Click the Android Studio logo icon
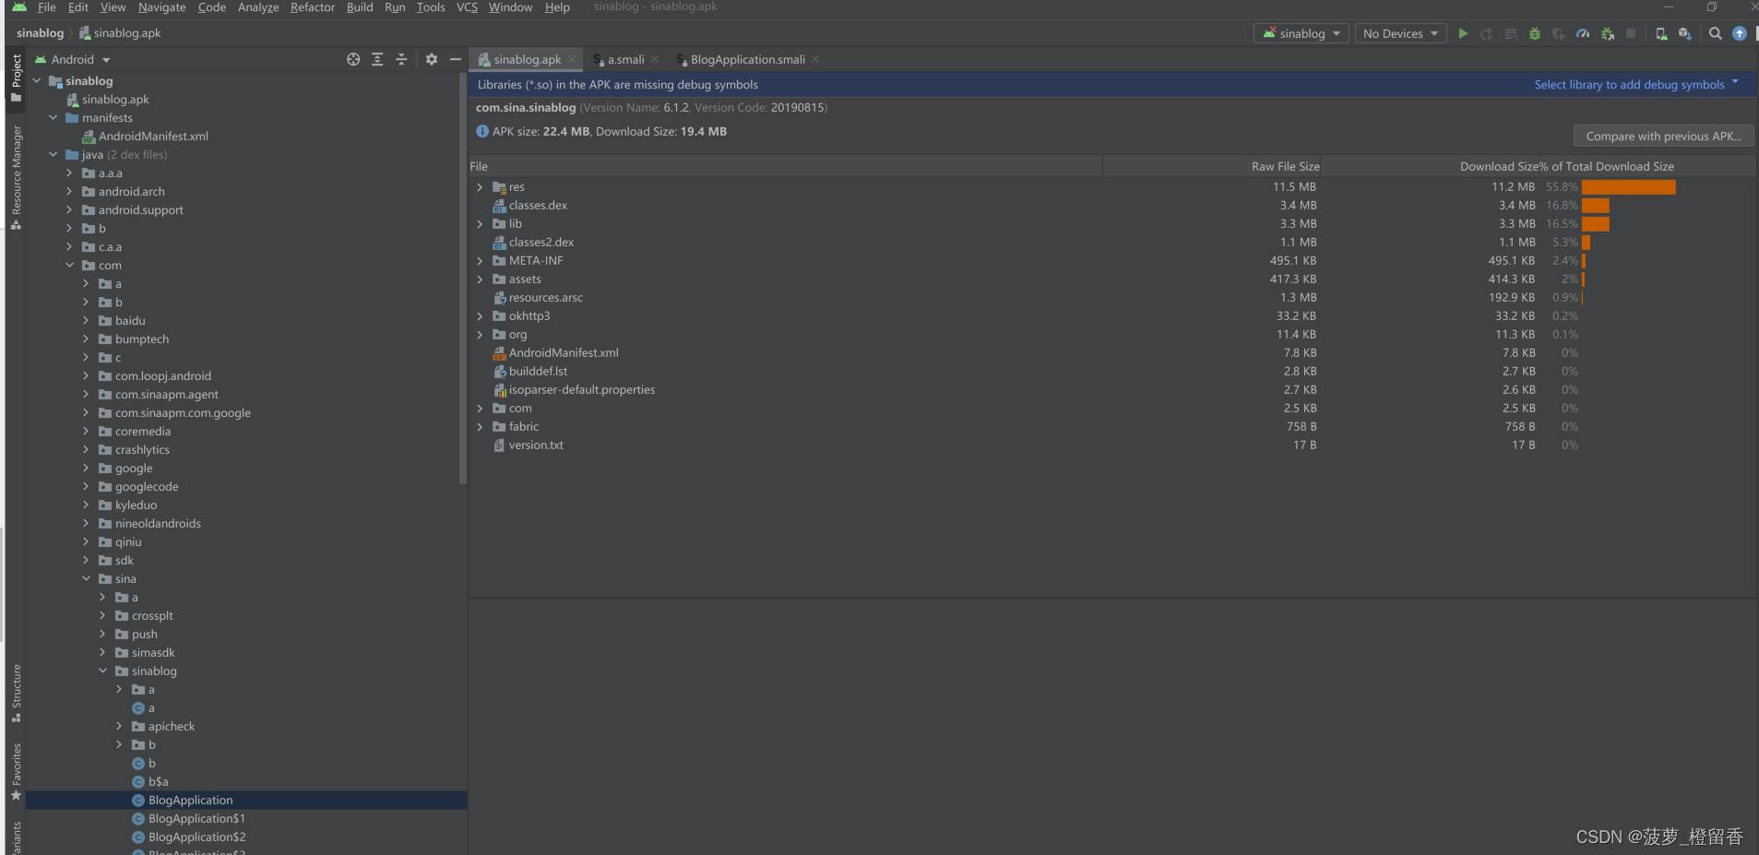The image size is (1759, 855). click(19, 7)
